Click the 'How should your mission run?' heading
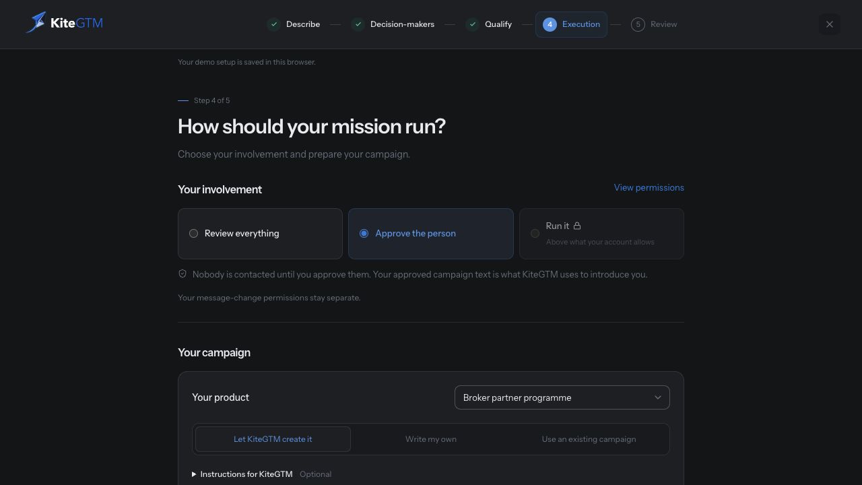This screenshot has width=862, height=485. [x=312, y=127]
